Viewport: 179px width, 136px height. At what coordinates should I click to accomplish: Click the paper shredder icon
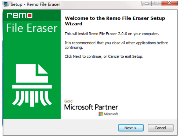tap(32, 85)
